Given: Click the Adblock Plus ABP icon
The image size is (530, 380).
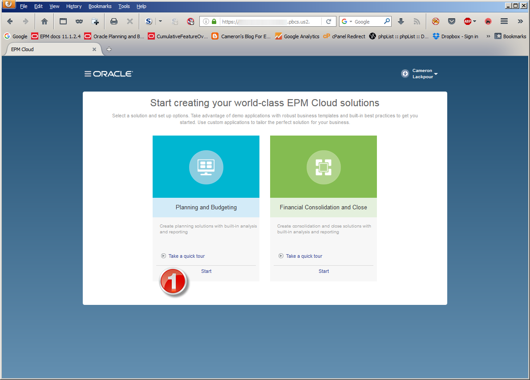Looking at the screenshot, I should tap(468, 21).
